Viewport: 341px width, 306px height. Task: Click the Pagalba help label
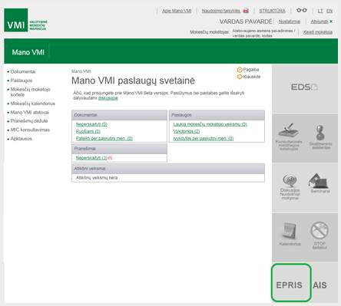pyautogui.click(x=251, y=70)
